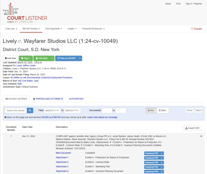Viewport: 207px width, 174px height.
Task: Open the Main Document link
Action: [63, 153]
